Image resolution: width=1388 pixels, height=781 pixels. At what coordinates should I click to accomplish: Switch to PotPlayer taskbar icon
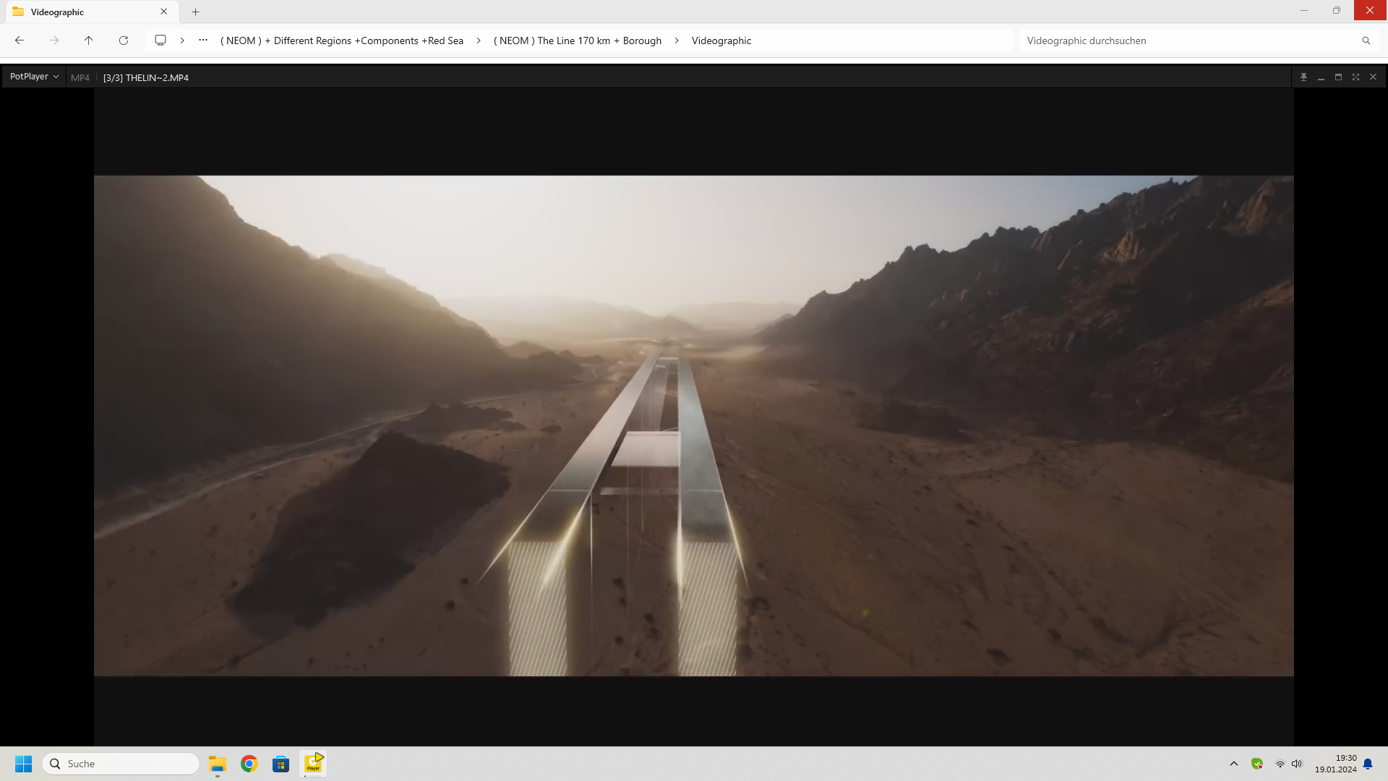coord(313,764)
